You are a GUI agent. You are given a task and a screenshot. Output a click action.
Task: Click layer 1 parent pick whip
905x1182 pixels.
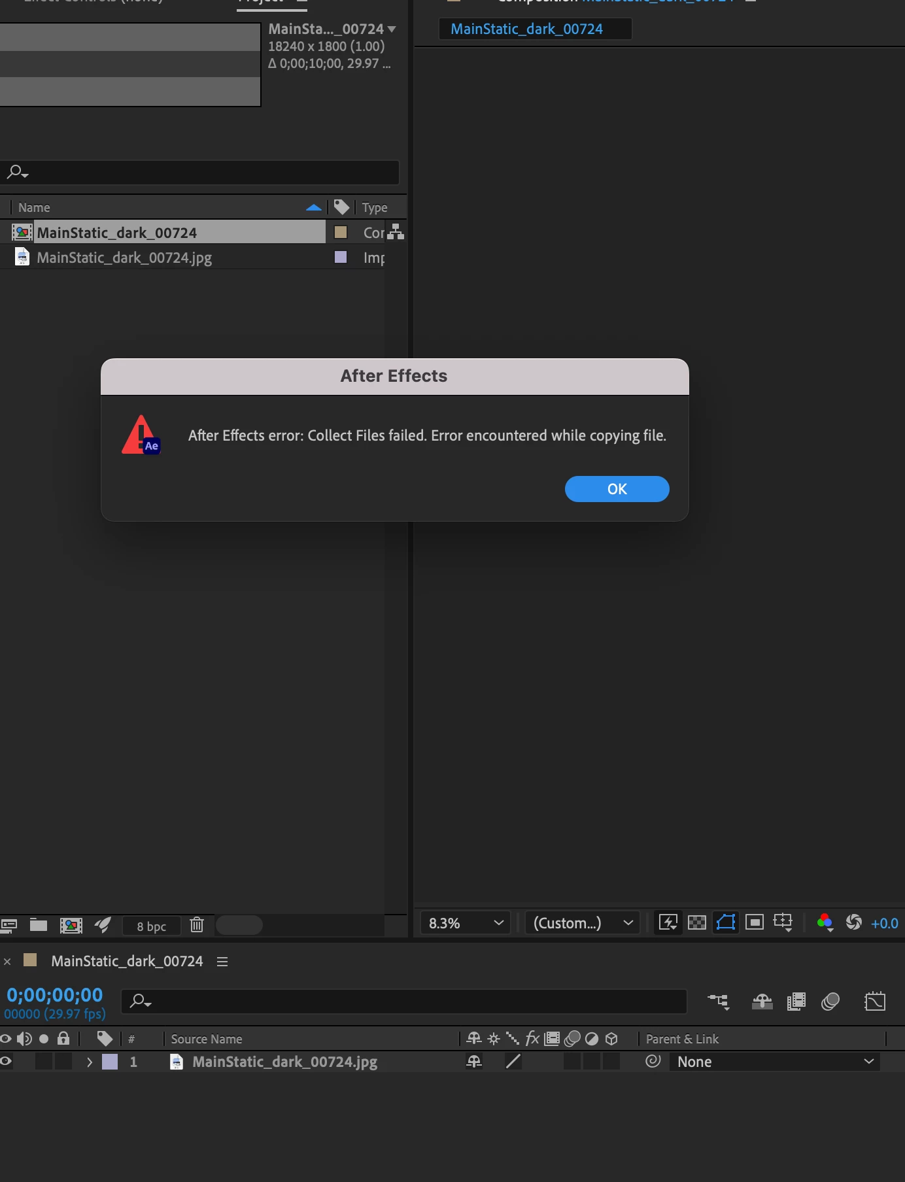(x=653, y=1061)
